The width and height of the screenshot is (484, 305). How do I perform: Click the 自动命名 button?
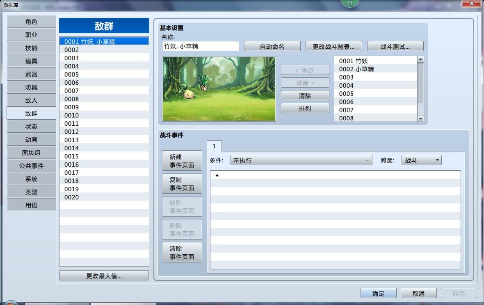pyautogui.click(x=272, y=47)
